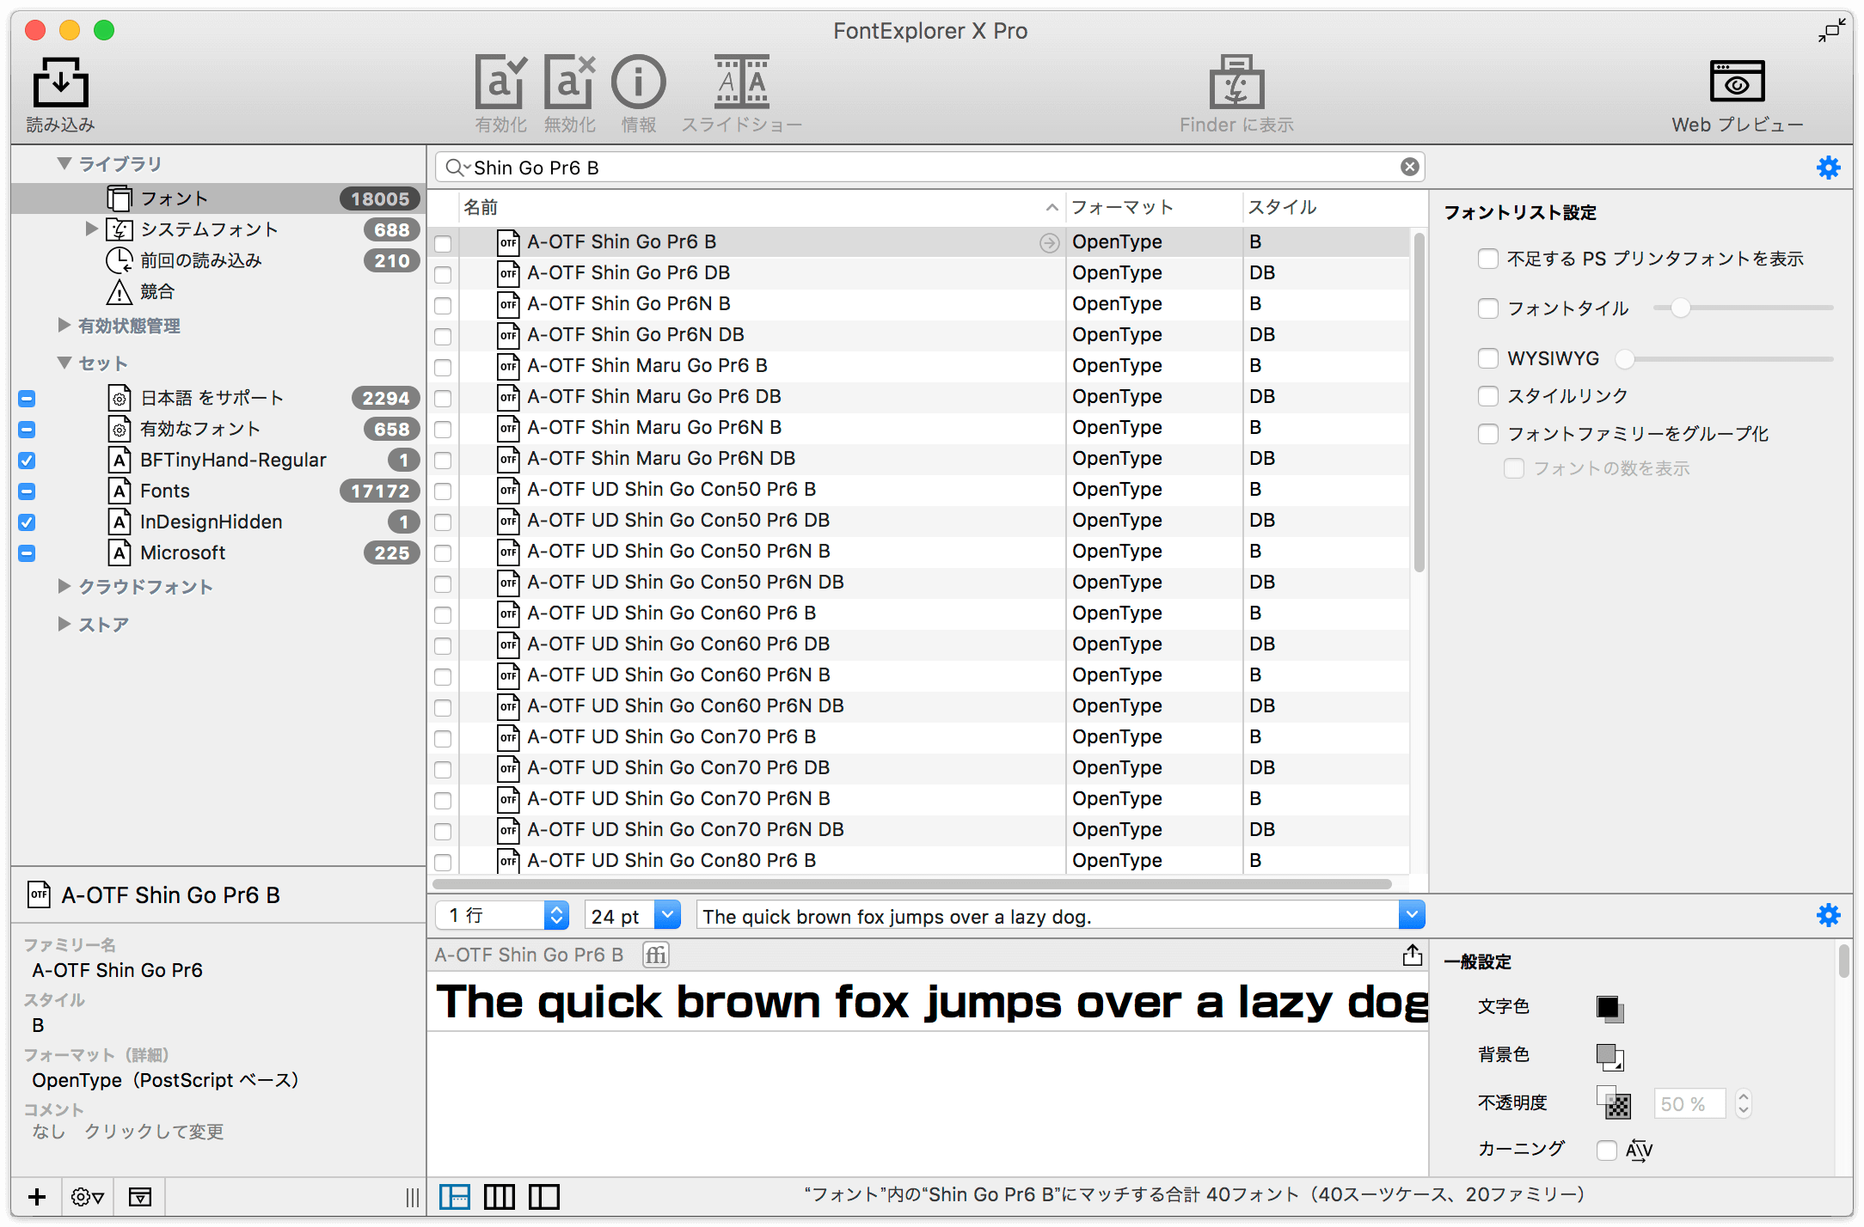Screen dimensions: 1864x1227
Task: Toggle full screen arrows icon at top right
Action: (1831, 31)
